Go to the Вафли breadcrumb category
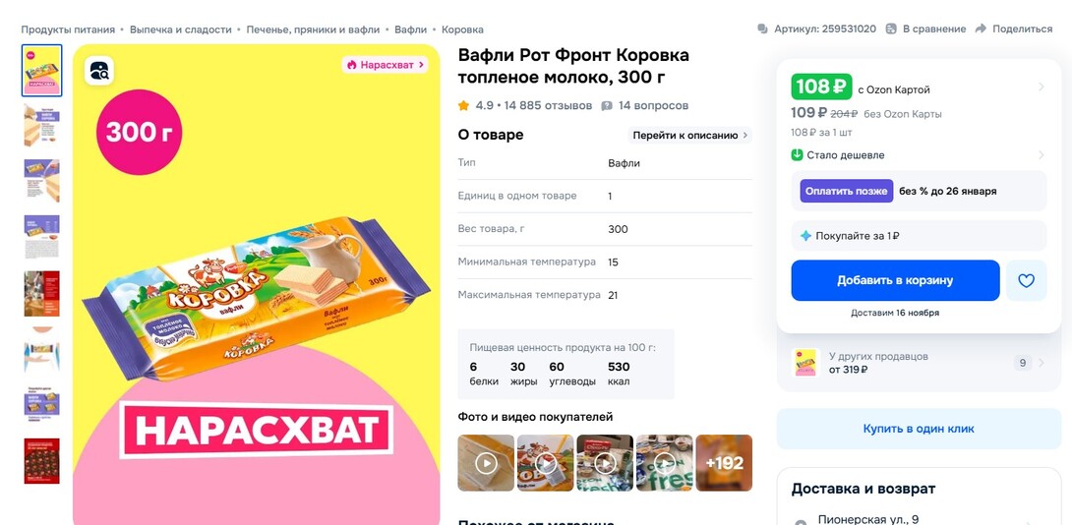The image size is (1072, 525). (410, 29)
